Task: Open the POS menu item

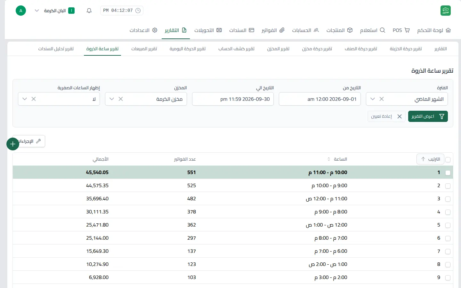Action: click(401, 30)
